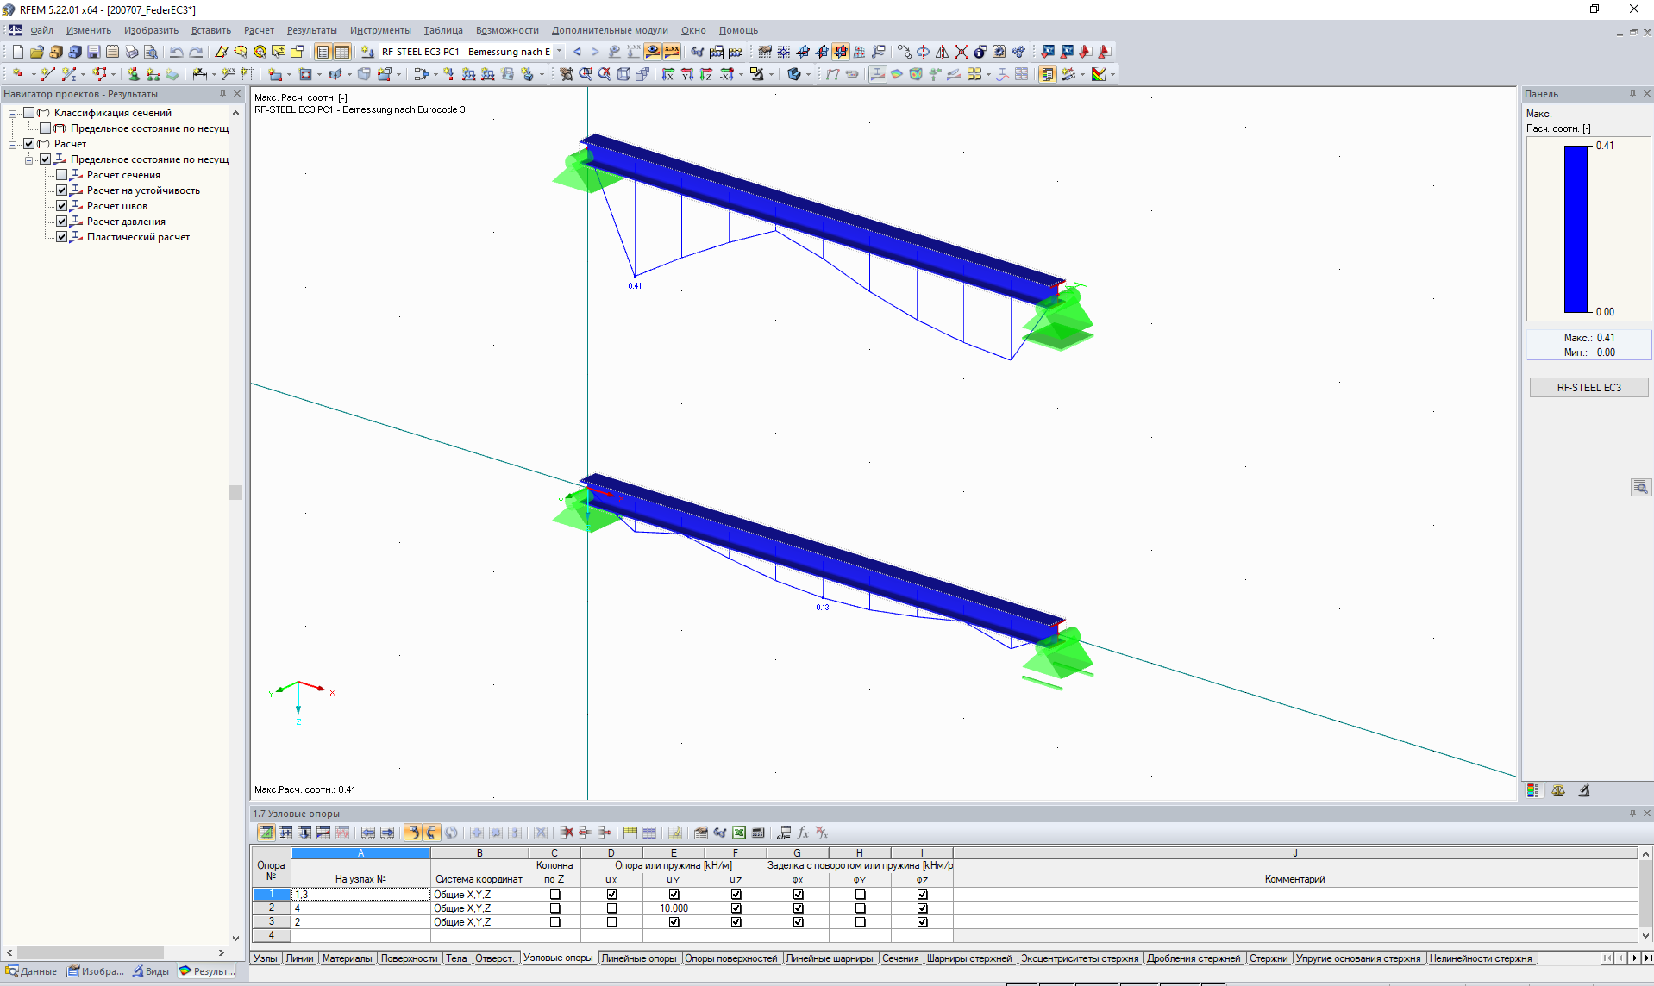This screenshot has height=986, width=1654.
Task: Open Изобра... navigator tab
Action: [x=96, y=971]
